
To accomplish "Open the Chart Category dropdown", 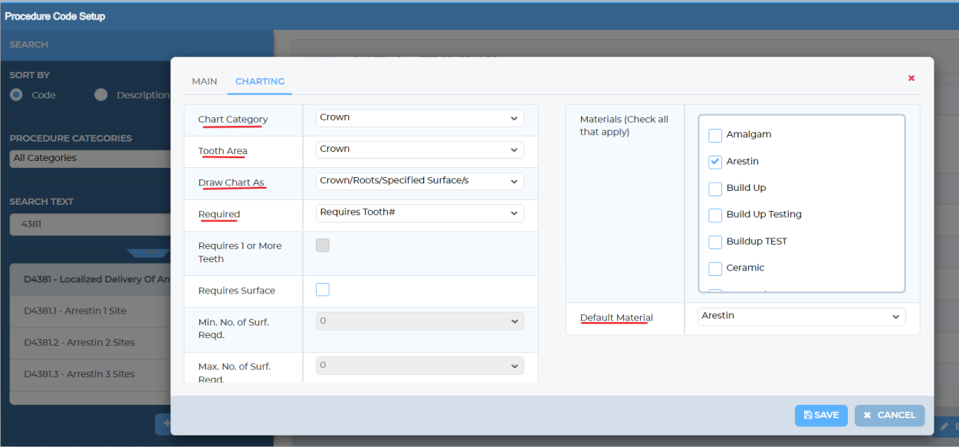I will click(x=419, y=118).
